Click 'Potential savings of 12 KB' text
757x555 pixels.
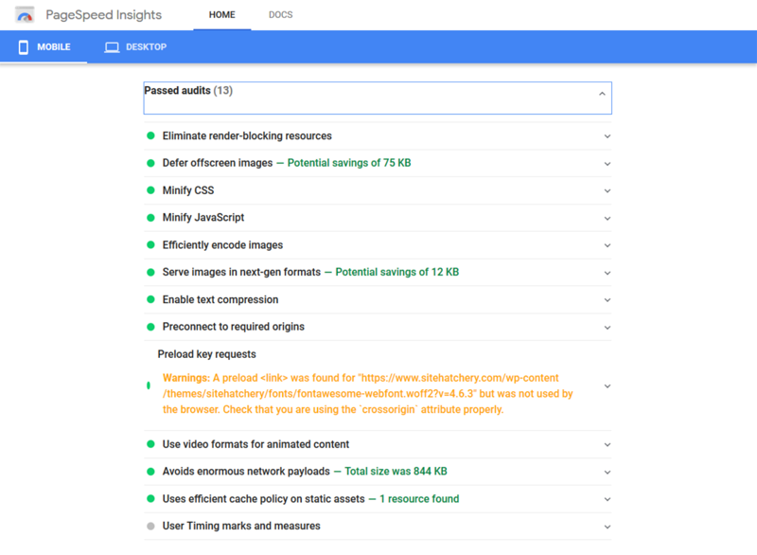[x=396, y=273]
